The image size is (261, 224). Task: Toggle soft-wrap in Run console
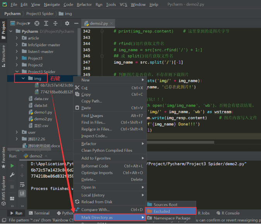(22, 184)
